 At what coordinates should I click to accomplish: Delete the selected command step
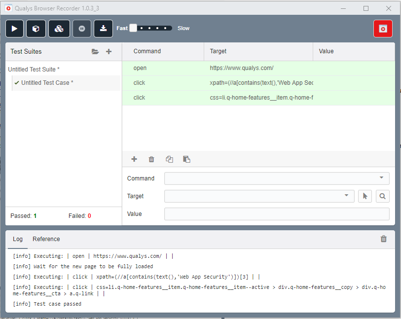pos(151,159)
